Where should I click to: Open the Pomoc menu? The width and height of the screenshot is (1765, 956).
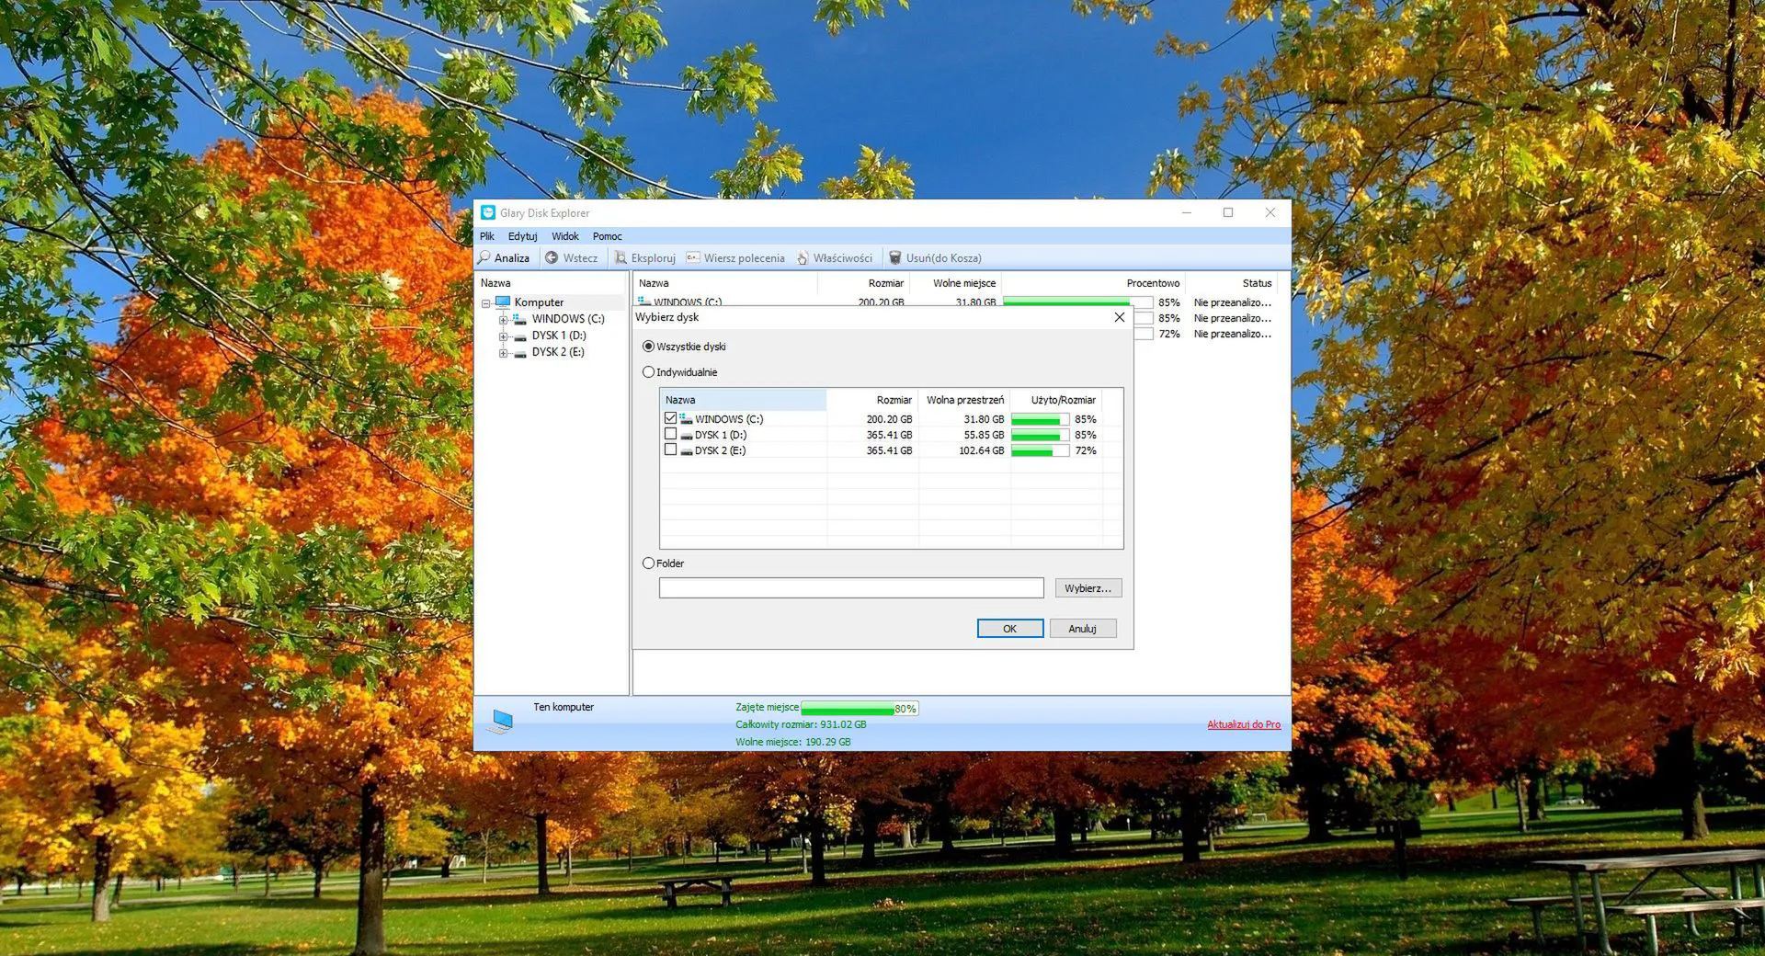pyautogui.click(x=608, y=236)
